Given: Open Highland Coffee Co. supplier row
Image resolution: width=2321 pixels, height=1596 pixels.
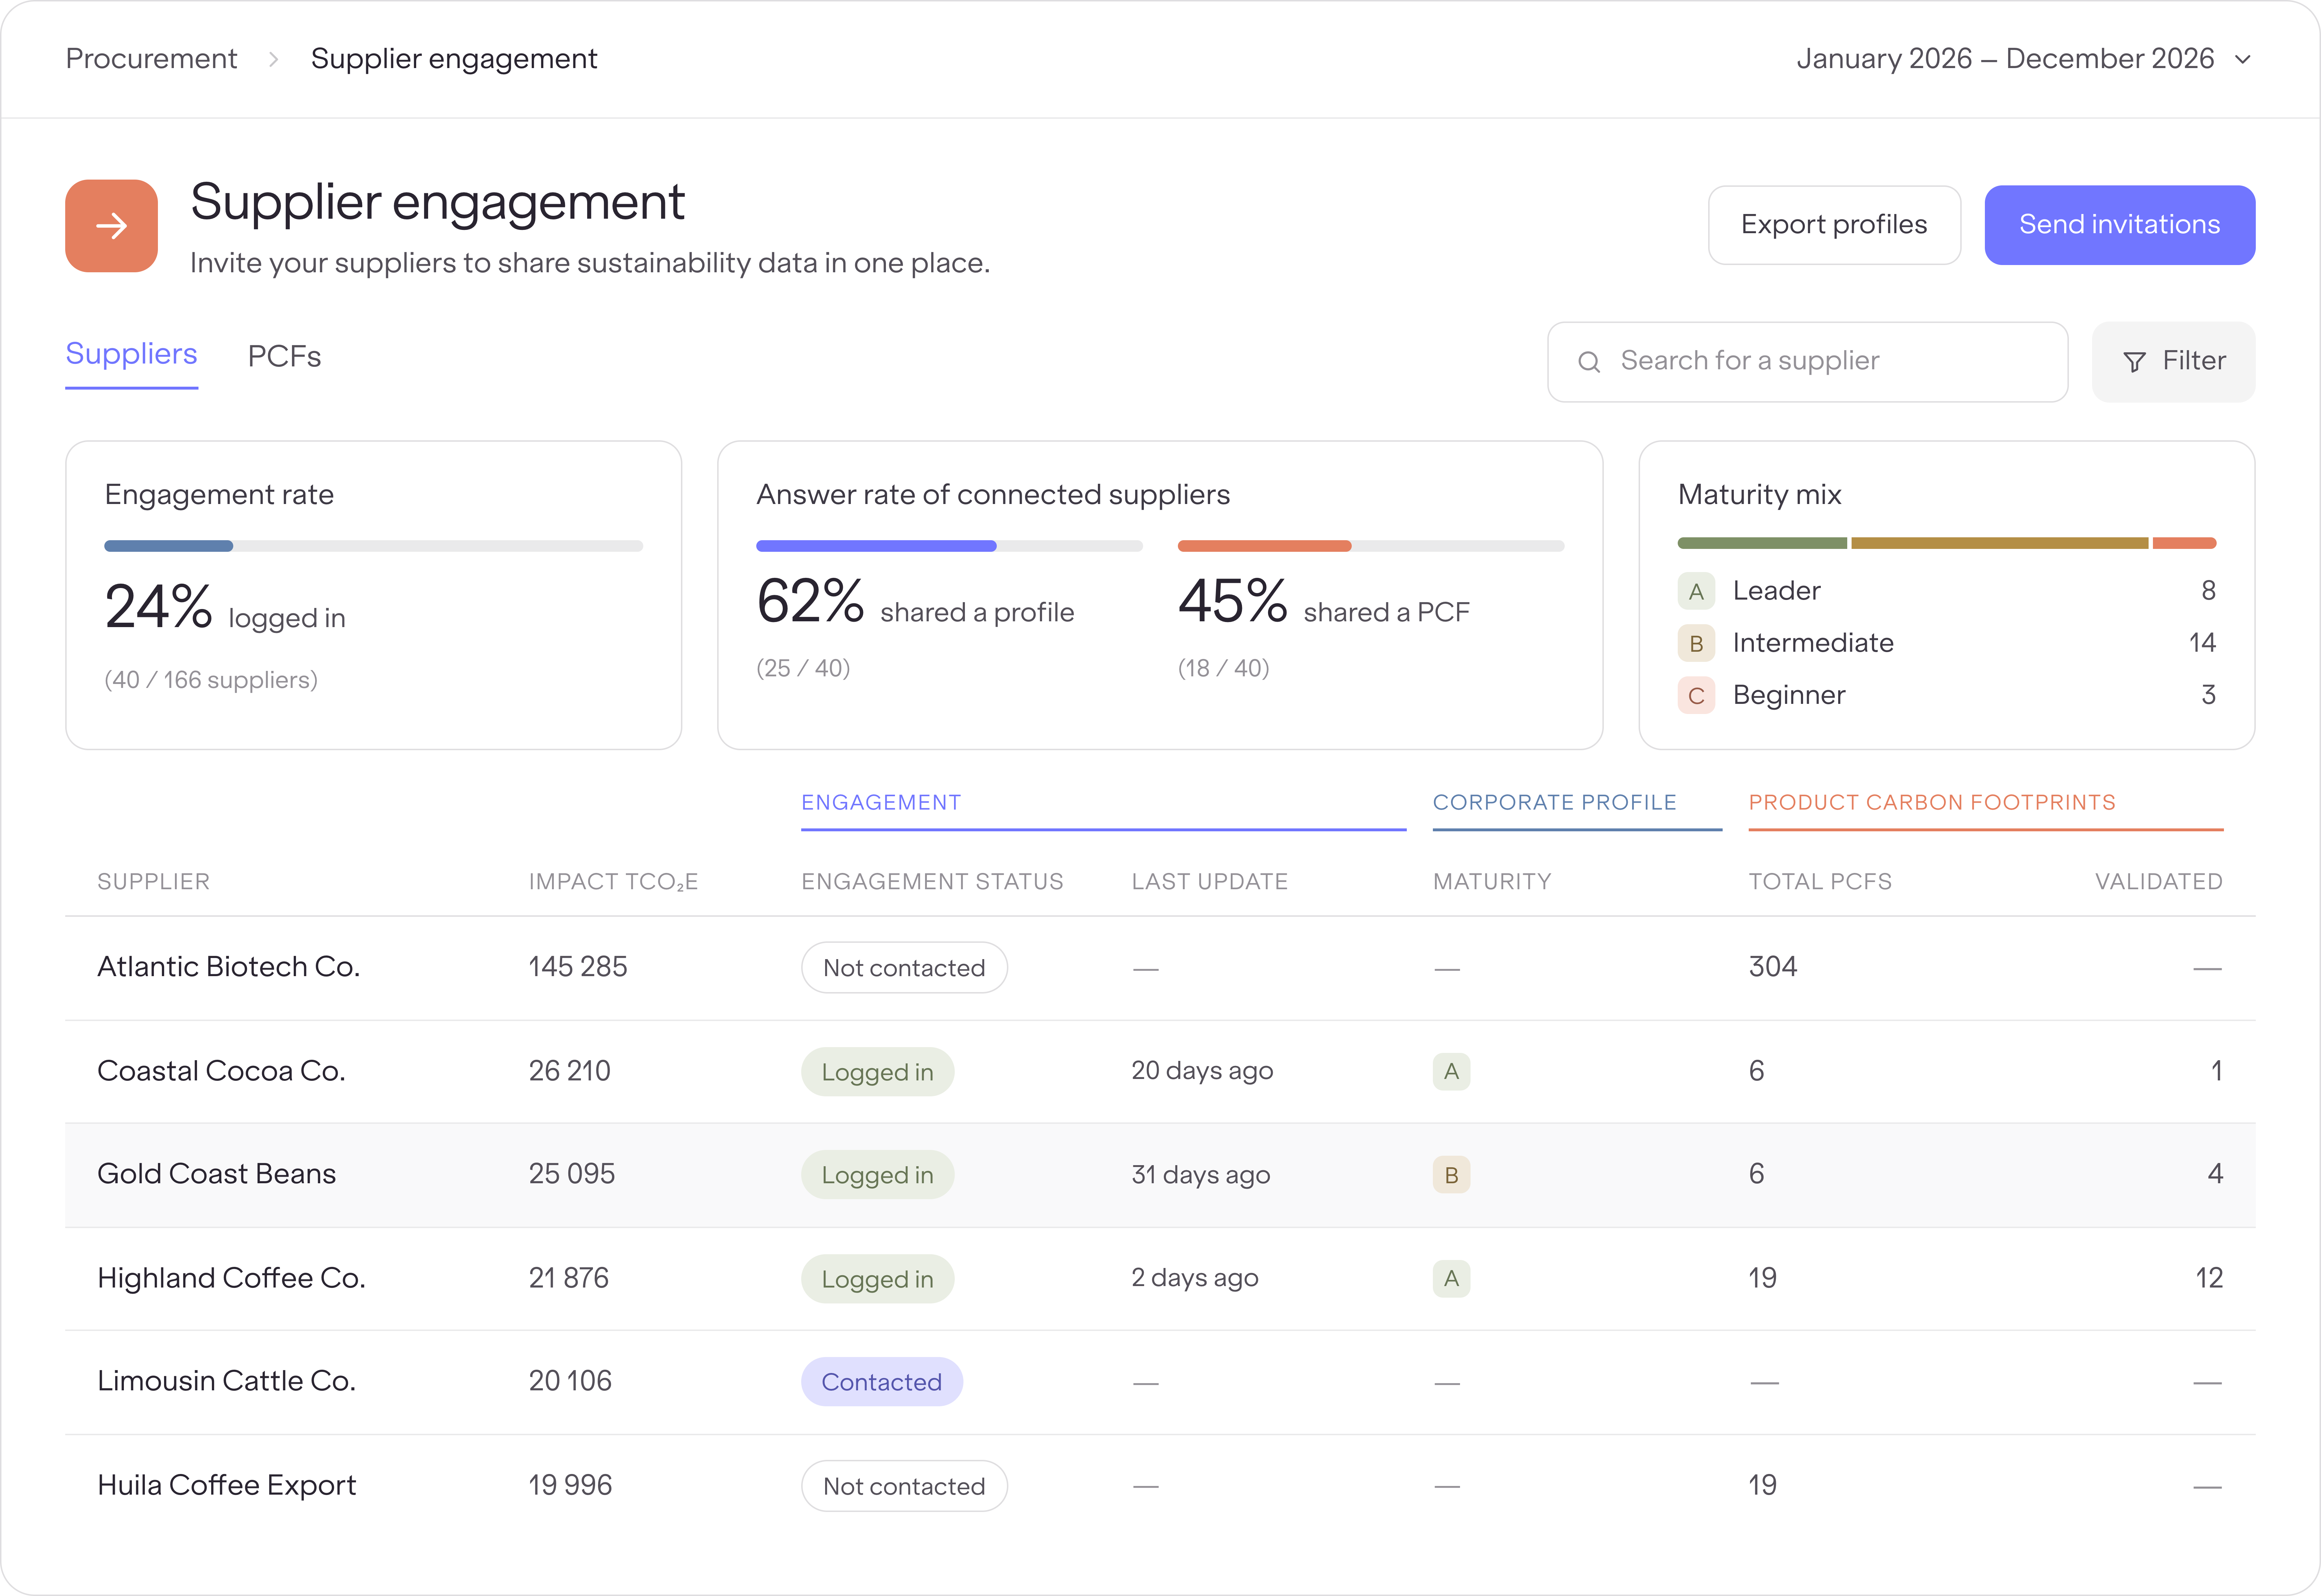Looking at the screenshot, I should [x=1160, y=1279].
